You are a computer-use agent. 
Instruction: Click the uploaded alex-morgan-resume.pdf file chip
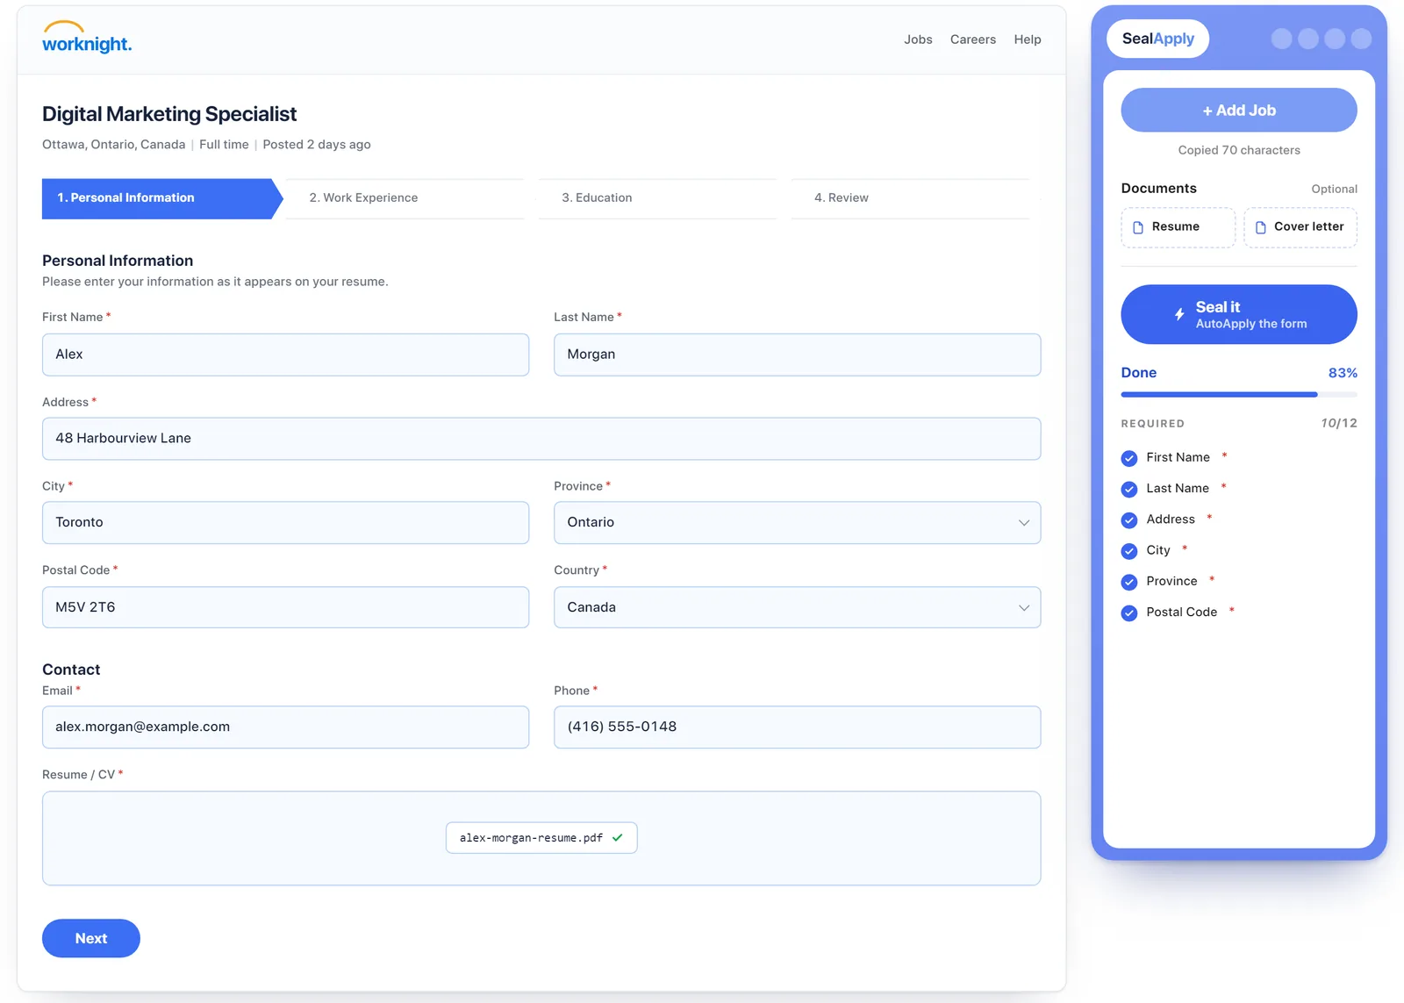click(541, 838)
